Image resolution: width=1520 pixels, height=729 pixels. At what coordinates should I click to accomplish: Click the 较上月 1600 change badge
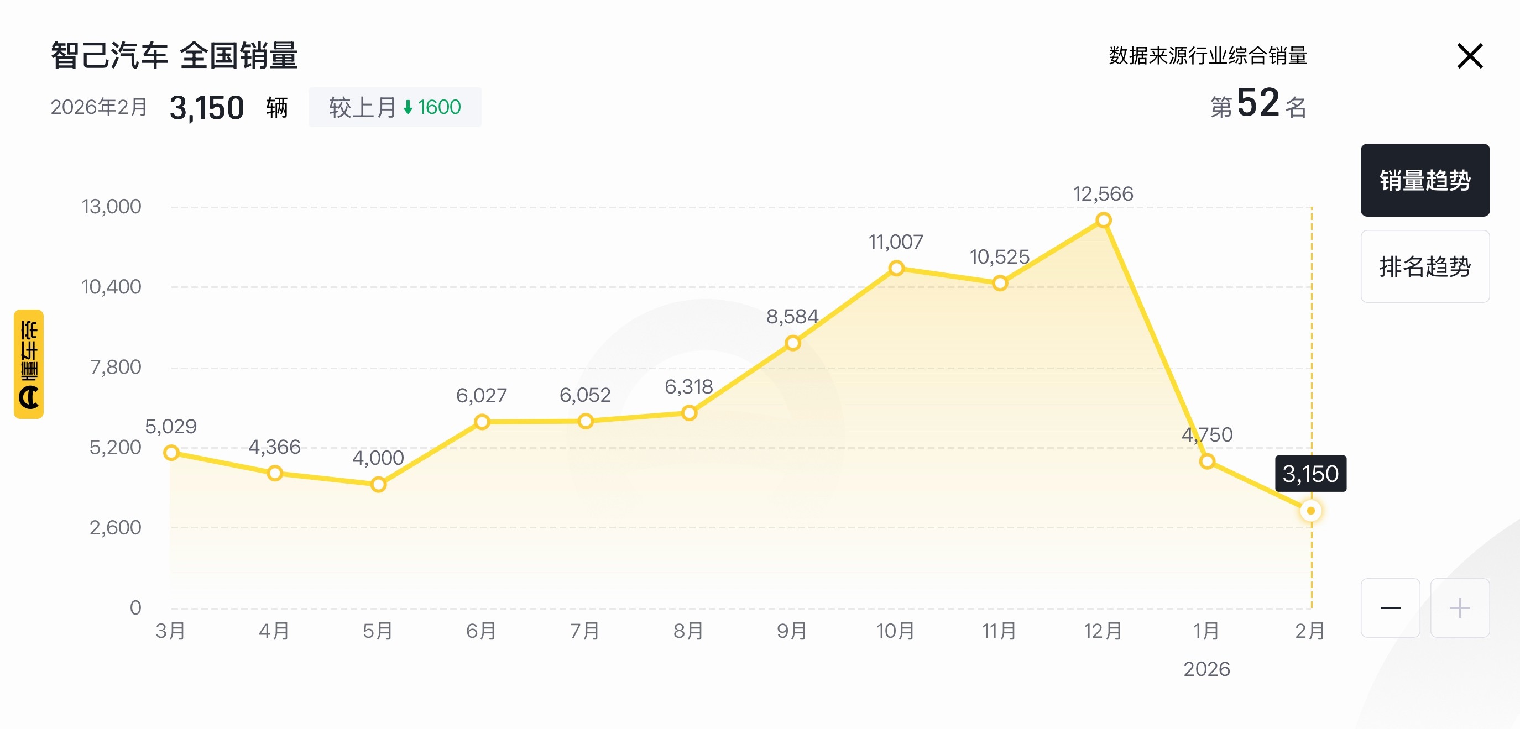click(394, 107)
